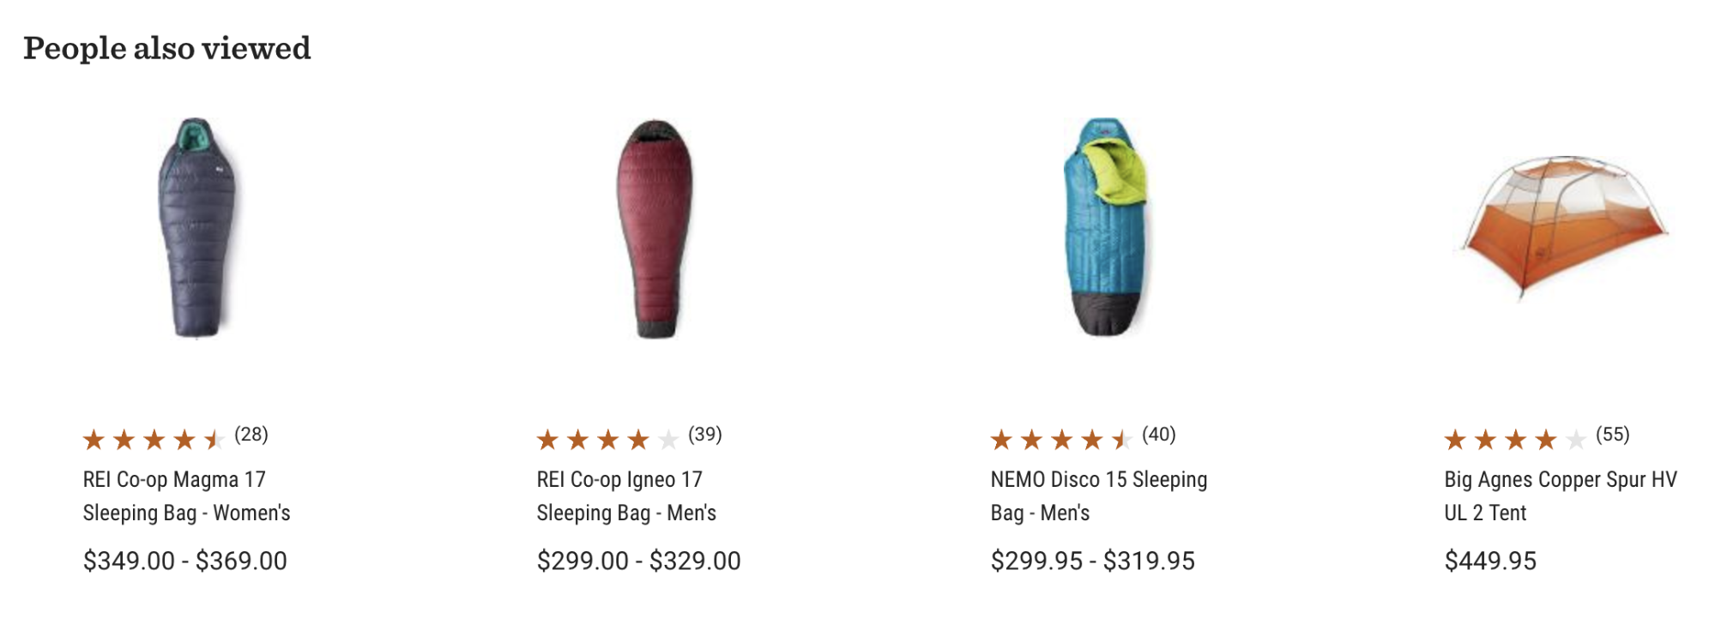The height and width of the screenshot is (642, 1715).
Task: Click the Igneo 17 star rating
Action: coord(607,440)
